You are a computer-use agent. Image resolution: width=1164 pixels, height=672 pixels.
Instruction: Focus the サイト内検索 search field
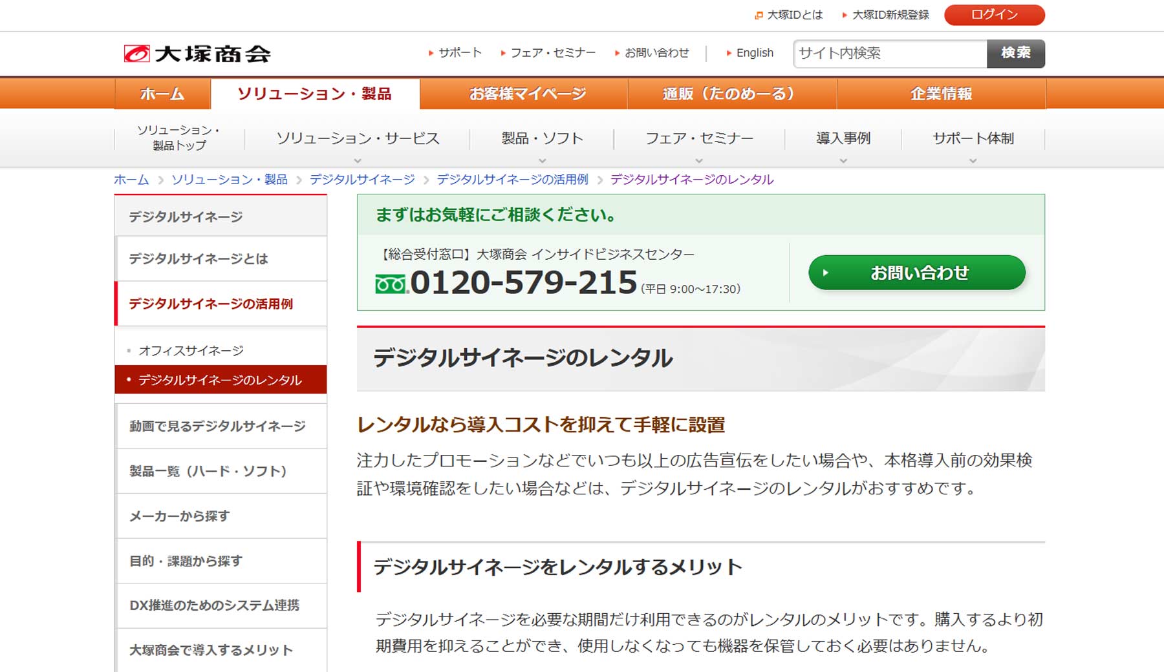(x=890, y=54)
